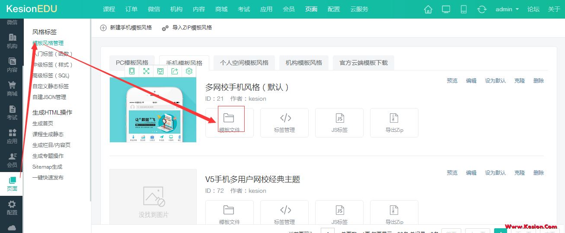Click 预览 for 多网校手机风格

452,81
